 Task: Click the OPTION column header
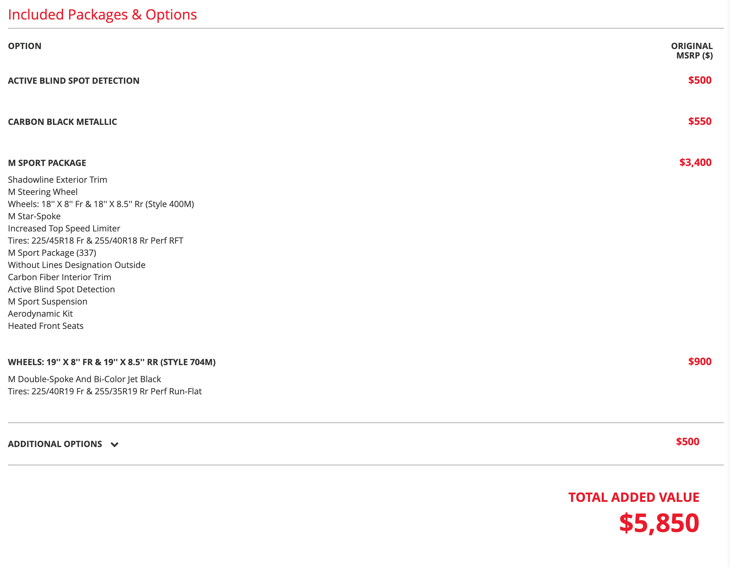(25, 46)
